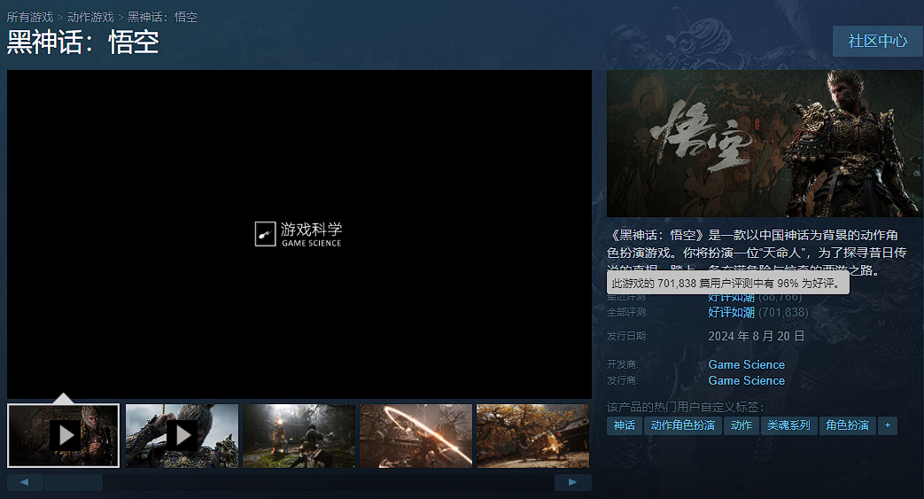Click the release date 2024 年 8 月 20 日
The image size is (924, 499).
pos(756,336)
